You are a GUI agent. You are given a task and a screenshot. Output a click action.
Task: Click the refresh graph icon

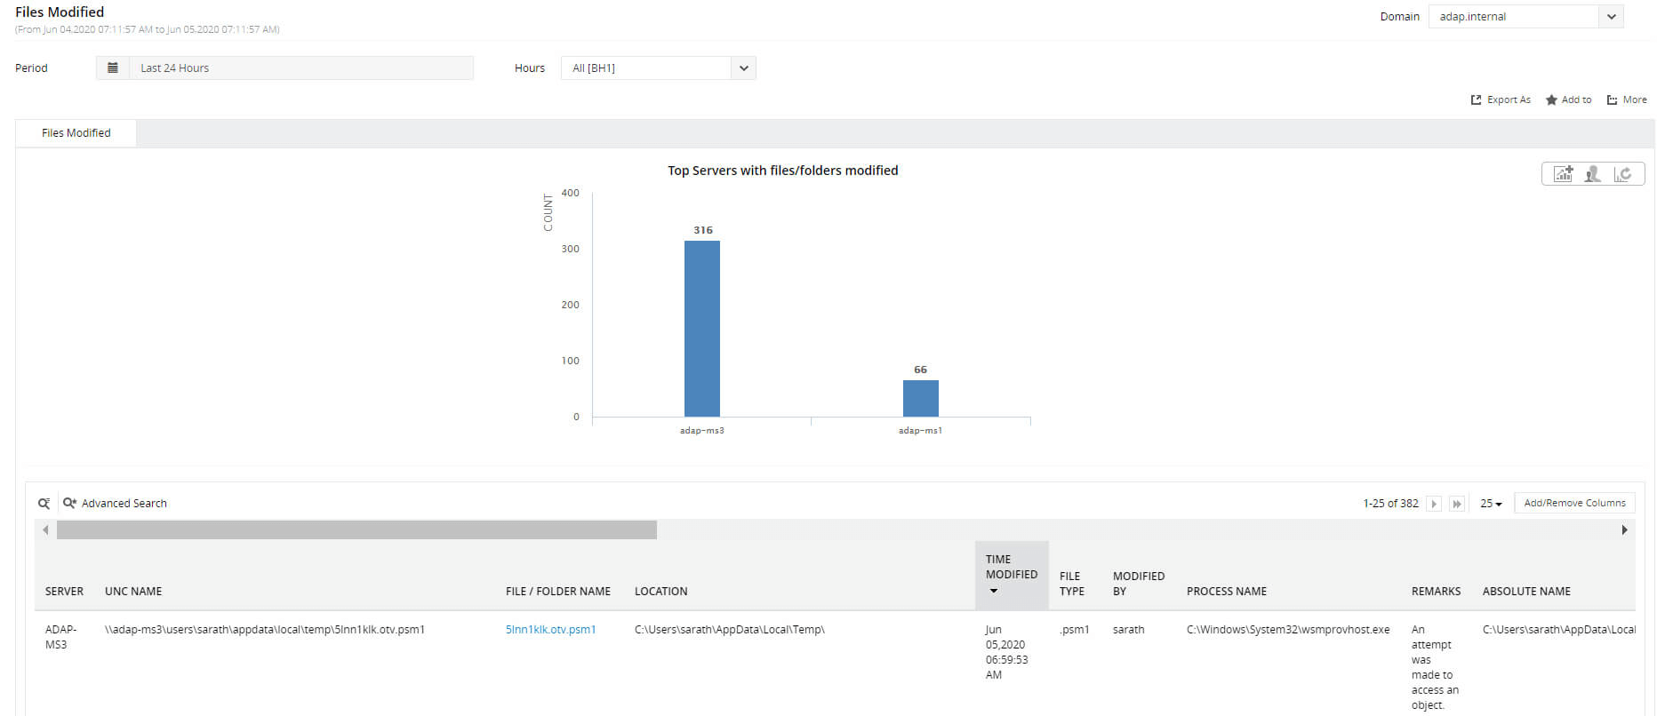tap(1622, 174)
